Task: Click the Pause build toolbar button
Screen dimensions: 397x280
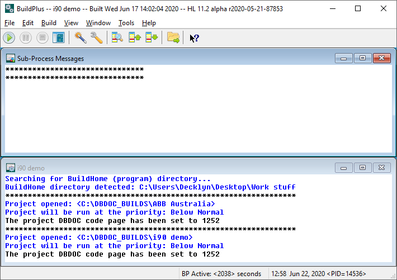Action: point(26,38)
